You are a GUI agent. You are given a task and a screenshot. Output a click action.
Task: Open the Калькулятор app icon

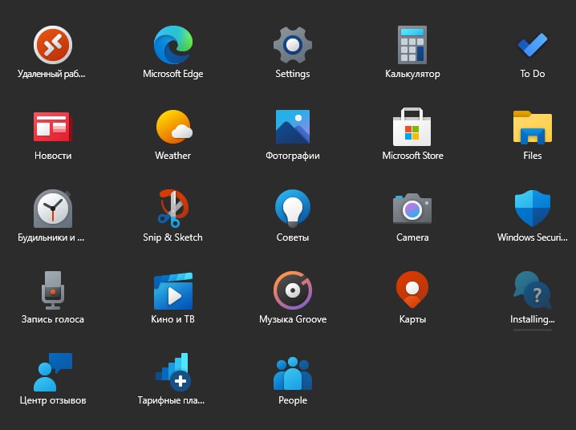[412, 45]
